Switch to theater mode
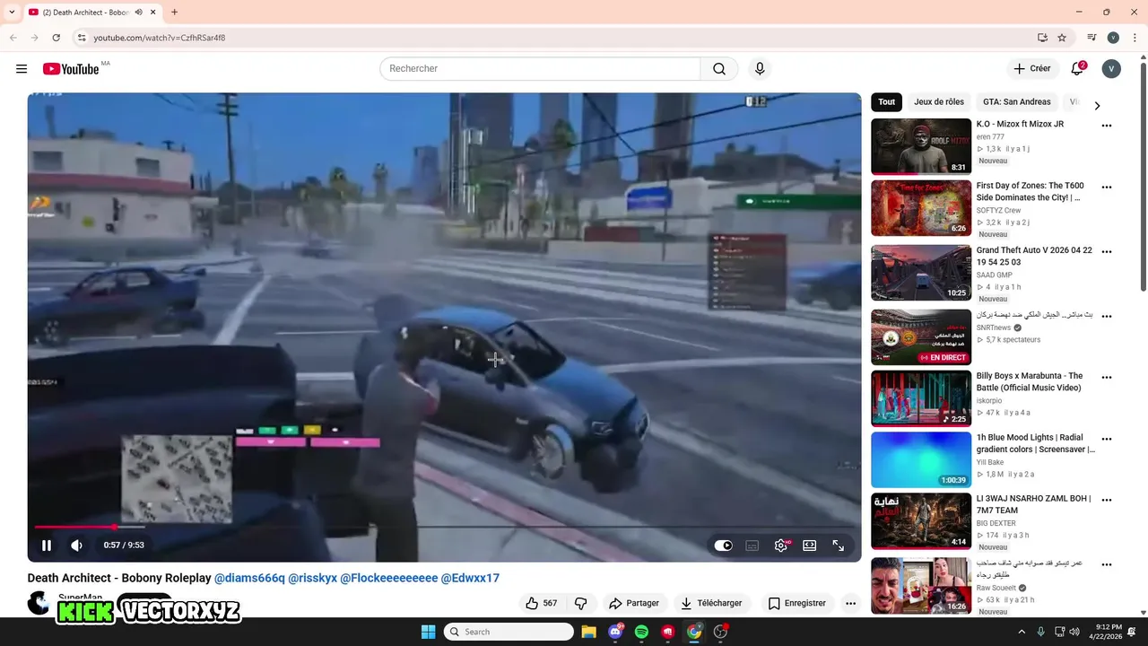The width and height of the screenshot is (1148, 646). pos(810,545)
